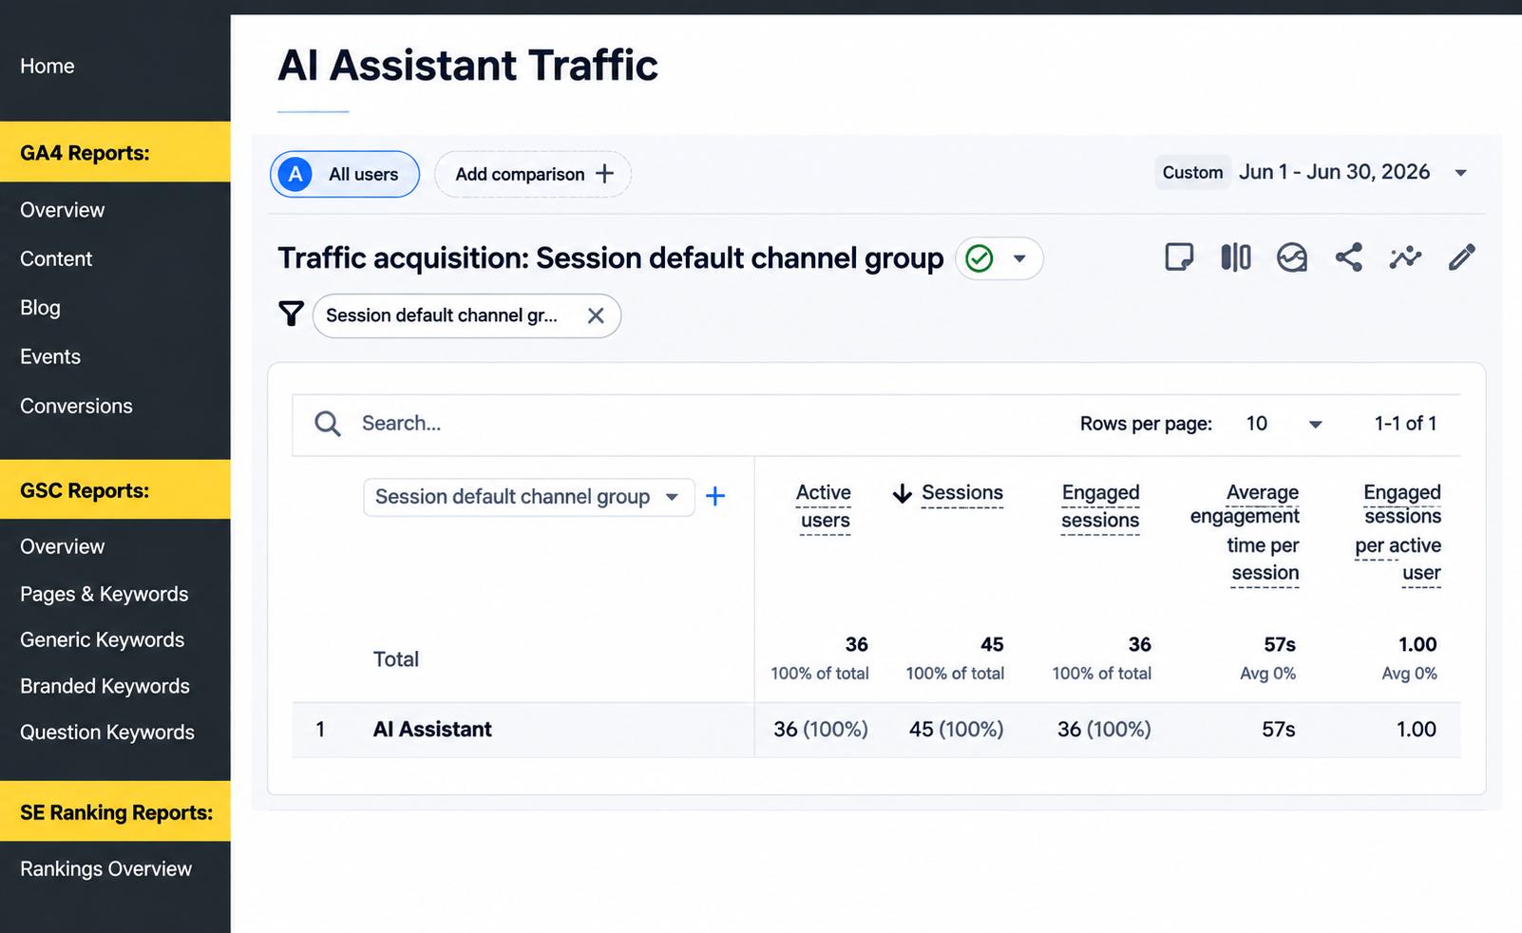The height and width of the screenshot is (933, 1522).
Task: Open Rankings Overview report
Action: [x=105, y=868]
